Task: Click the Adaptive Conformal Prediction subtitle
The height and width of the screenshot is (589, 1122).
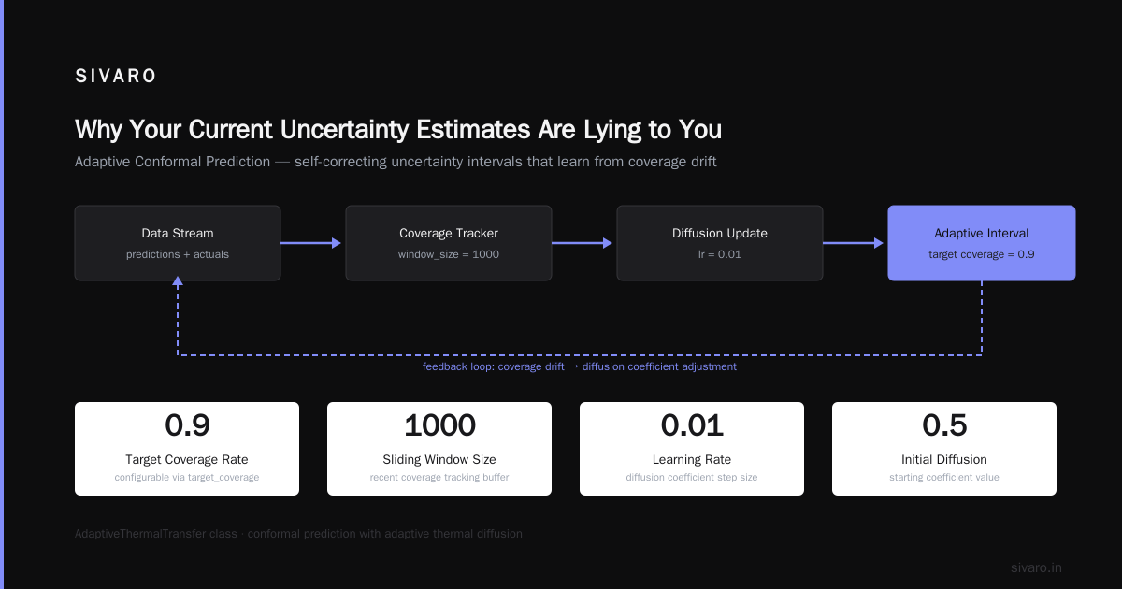Action: tap(396, 162)
